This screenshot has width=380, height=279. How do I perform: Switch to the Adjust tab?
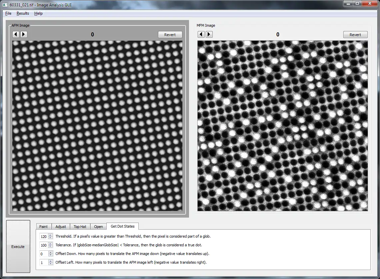pyautogui.click(x=61, y=227)
